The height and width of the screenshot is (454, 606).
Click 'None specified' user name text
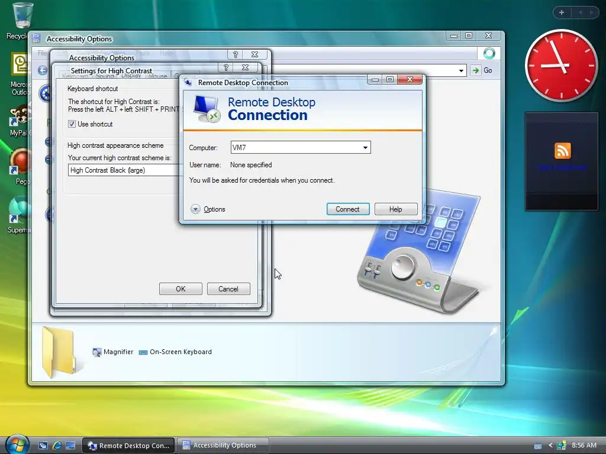tap(251, 165)
